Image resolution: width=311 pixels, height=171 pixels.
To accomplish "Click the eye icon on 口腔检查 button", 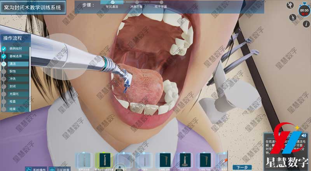I will pos(52,169).
